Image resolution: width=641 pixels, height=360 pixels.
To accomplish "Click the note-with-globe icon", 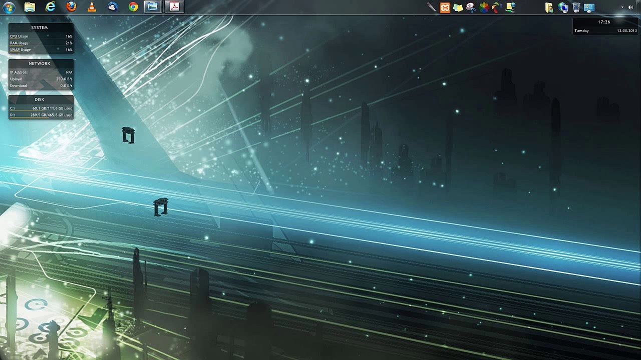I will [510, 7].
